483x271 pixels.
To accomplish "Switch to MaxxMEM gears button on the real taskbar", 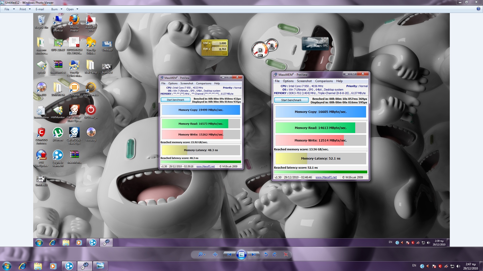I will [x=85, y=266].
